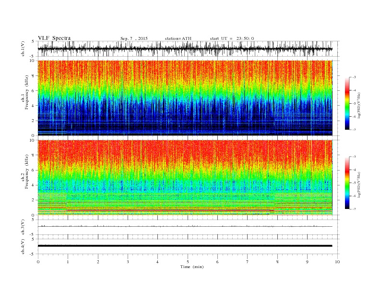Click the time axis tick label "9"
The height and width of the screenshot is (294, 380).
click(x=307, y=262)
